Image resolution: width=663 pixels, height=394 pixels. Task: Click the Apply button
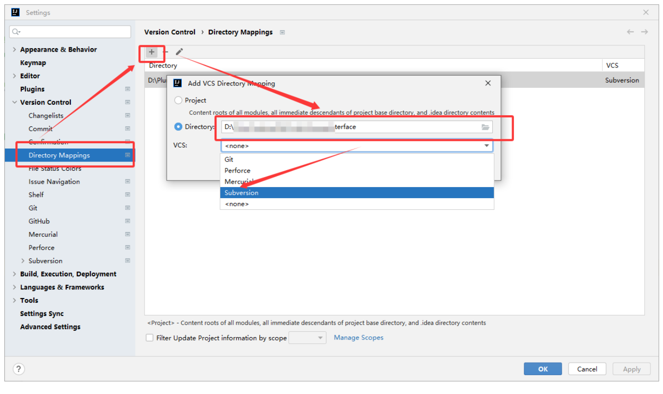point(632,369)
